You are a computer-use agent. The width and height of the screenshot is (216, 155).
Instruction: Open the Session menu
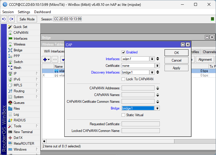[x=8, y=12]
